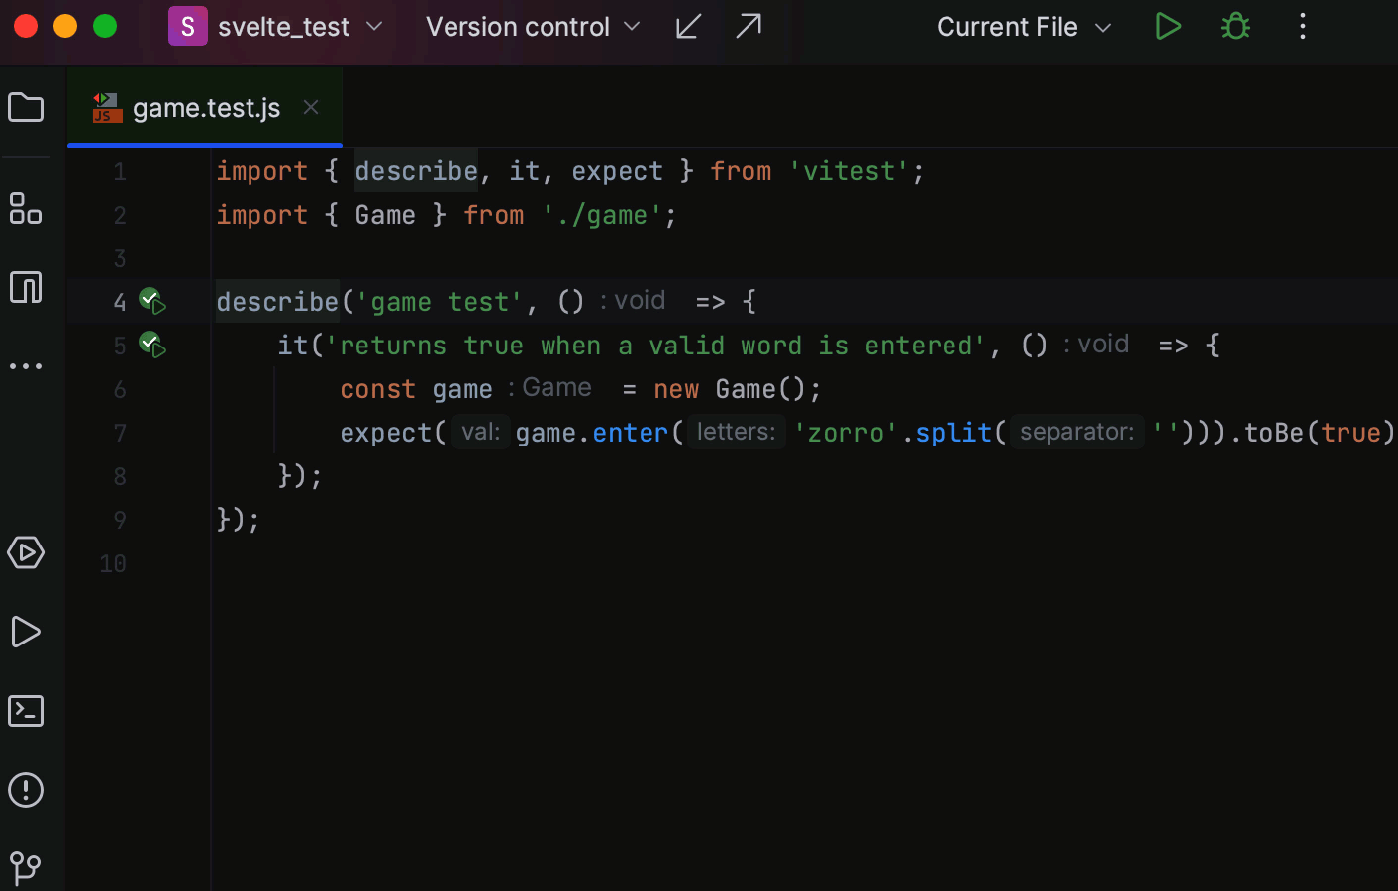The height and width of the screenshot is (891, 1398).
Task: Close the game.test.js tab
Action: [x=310, y=107]
